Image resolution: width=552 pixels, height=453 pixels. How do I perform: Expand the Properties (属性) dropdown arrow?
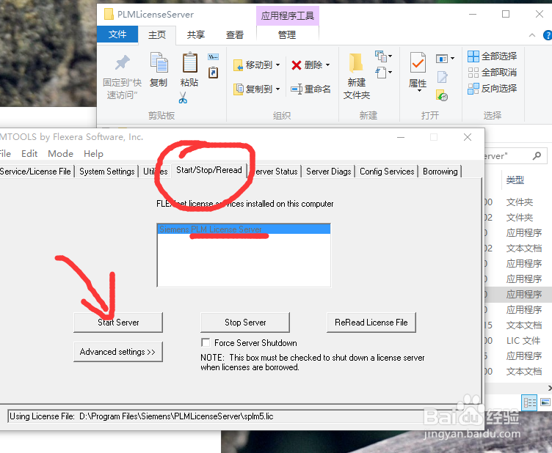pyautogui.click(x=419, y=91)
